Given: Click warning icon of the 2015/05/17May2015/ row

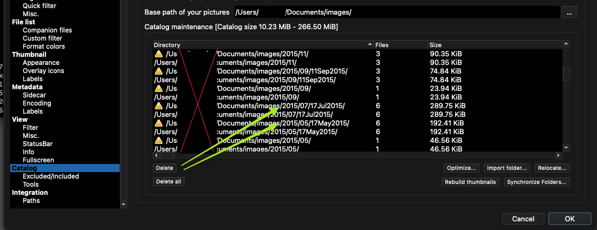Looking at the screenshot, I should click(159, 123).
